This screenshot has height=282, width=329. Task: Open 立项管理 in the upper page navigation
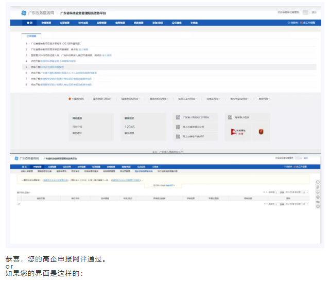click(65, 23)
